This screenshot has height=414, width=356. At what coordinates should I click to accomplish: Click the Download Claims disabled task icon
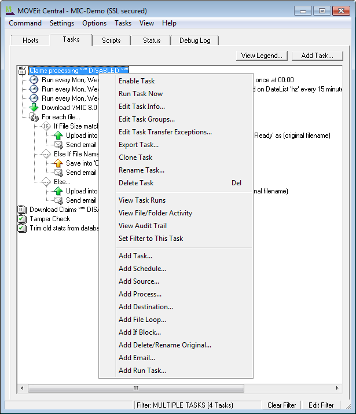(22, 210)
